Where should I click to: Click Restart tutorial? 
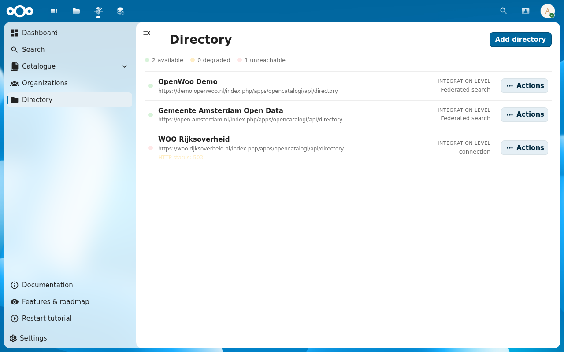tap(70, 319)
